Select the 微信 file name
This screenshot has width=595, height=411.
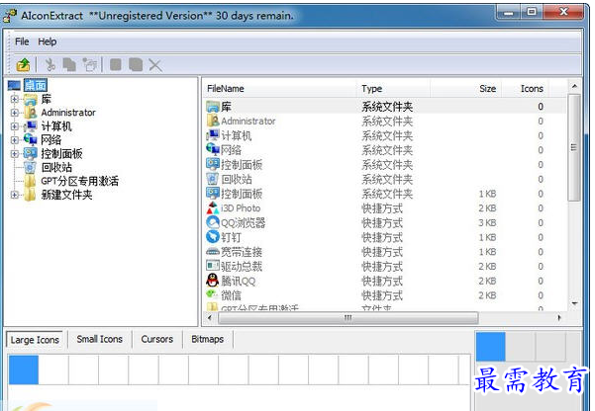(231, 295)
